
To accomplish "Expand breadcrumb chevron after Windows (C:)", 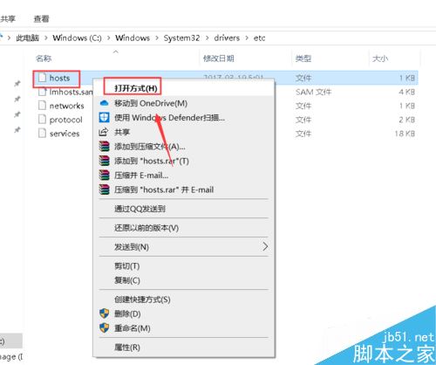I will (108, 38).
